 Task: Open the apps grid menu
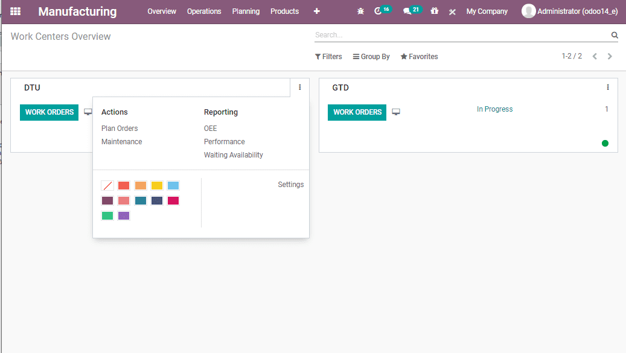(15, 11)
